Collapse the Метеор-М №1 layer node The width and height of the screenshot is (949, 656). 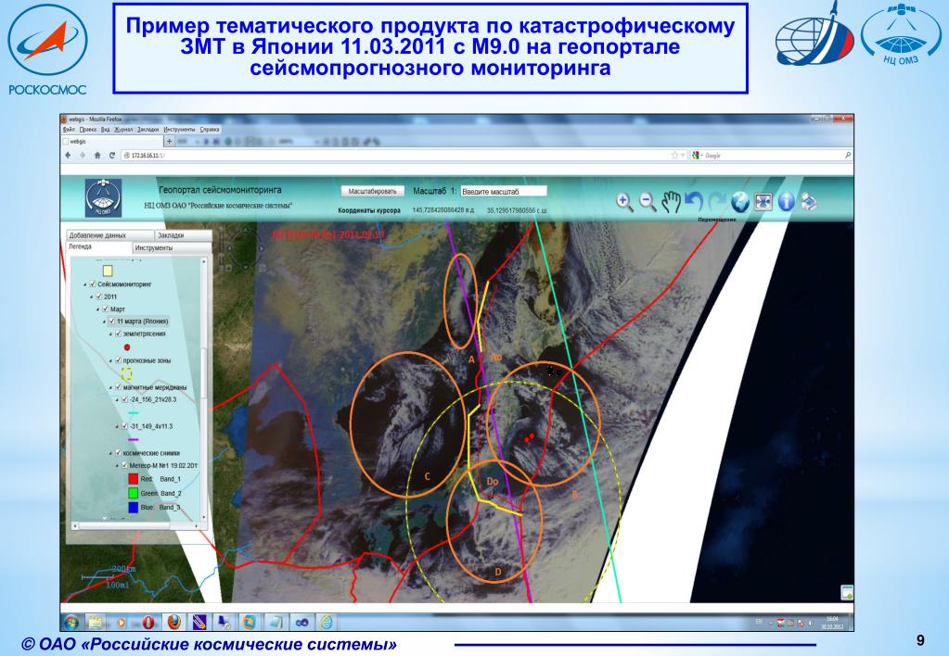tap(118, 465)
